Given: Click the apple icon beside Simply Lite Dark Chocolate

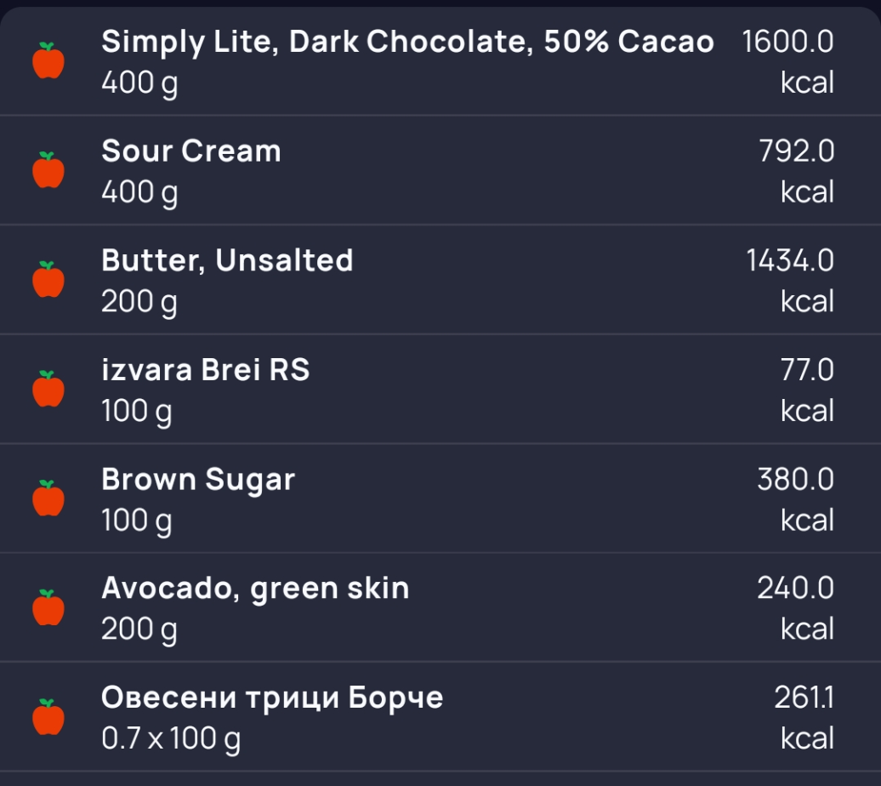Looking at the screenshot, I should [48, 61].
